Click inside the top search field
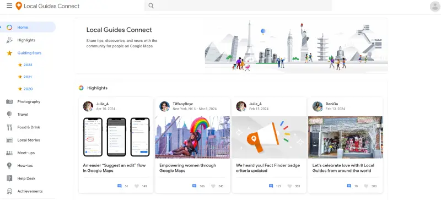 (238, 6)
